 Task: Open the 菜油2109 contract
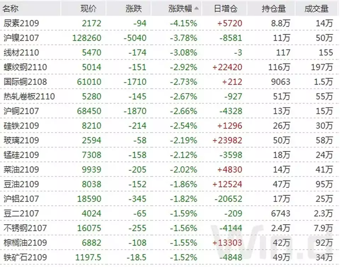click(21, 169)
